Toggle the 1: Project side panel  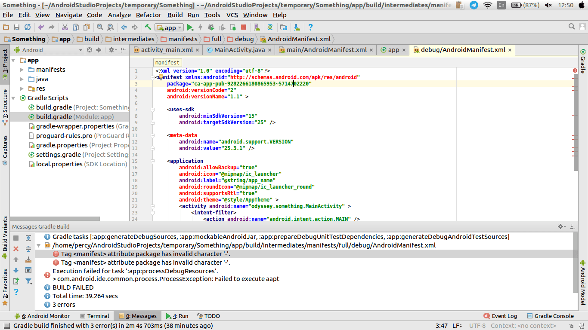(5, 64)
